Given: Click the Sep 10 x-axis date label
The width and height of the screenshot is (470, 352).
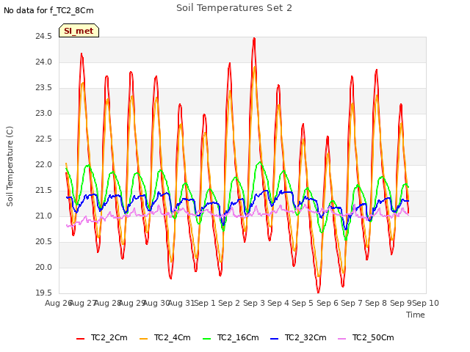Looking at the screenshot, I should click(426, 303).
